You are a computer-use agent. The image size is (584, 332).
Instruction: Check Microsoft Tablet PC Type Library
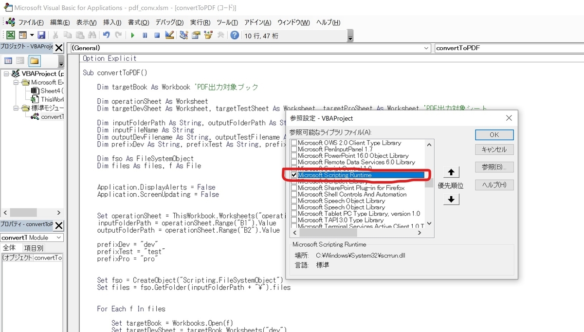pyautogui.click(x=293, y=214)
